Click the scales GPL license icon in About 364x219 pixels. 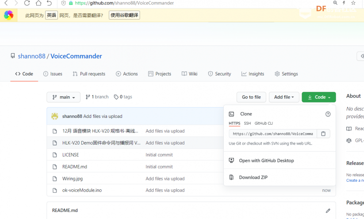(x=349, y=141)
